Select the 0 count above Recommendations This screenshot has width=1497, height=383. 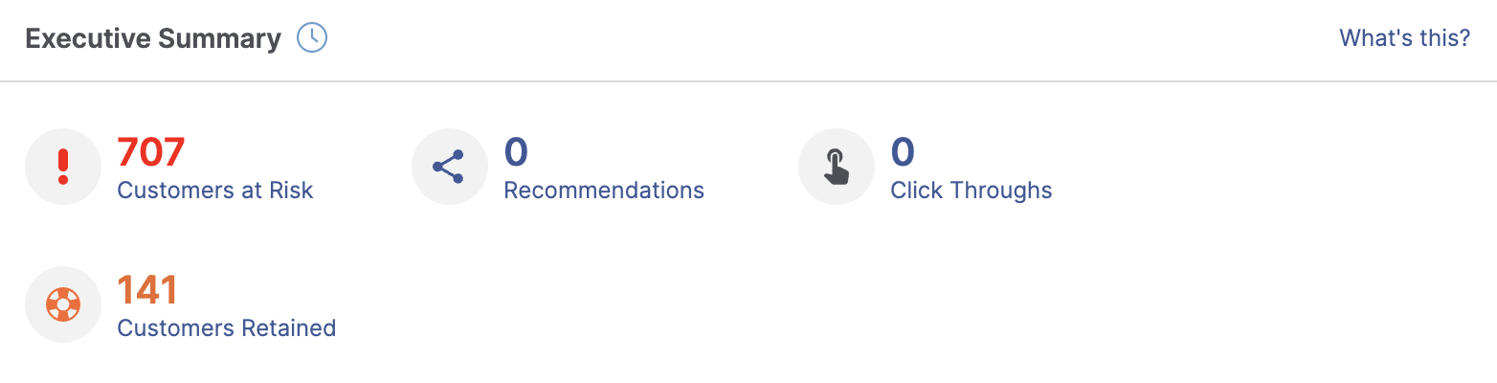[x=516, y=151]
